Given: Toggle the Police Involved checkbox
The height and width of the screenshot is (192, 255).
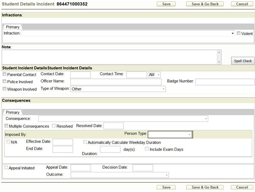Looking at the screenshot, I should (4, 82).
